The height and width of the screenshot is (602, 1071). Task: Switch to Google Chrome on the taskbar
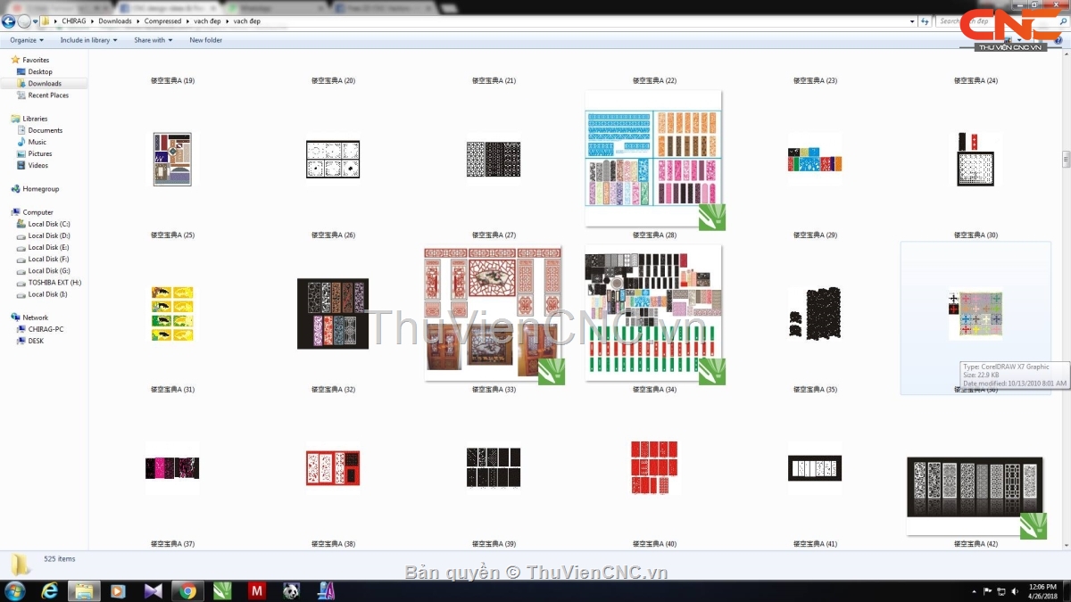coord(187,590)
